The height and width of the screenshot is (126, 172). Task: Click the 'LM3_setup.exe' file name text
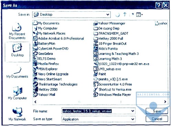[110, 69]
